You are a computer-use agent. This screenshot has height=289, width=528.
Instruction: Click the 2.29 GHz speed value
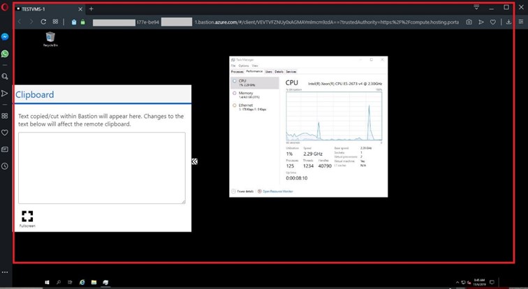click(313, 154)
